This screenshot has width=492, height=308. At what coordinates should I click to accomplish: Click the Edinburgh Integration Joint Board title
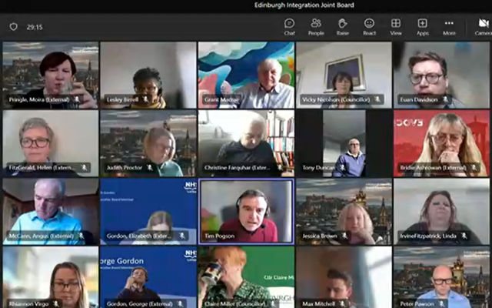pyautogui.click(x=304, y=5)
